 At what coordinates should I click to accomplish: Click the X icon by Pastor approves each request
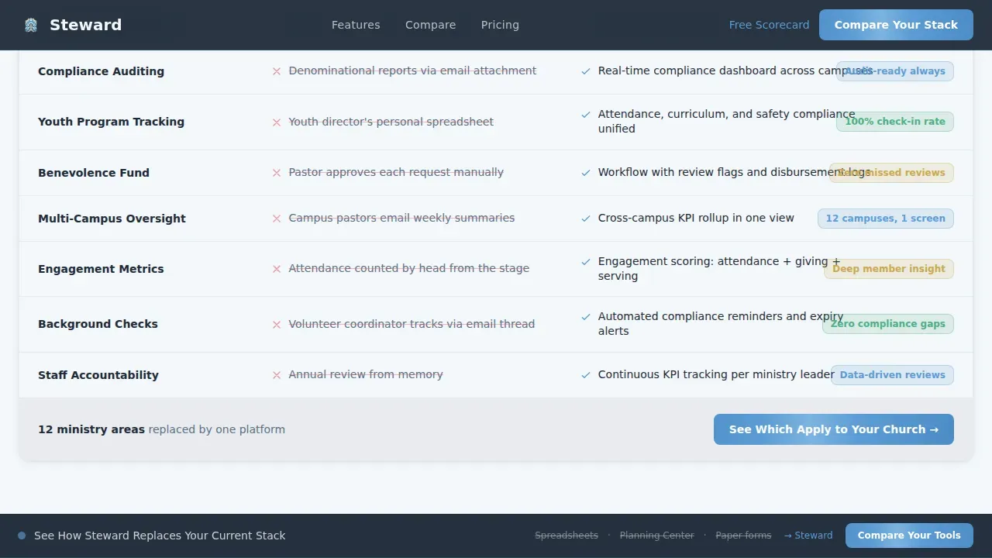[x=277, y=173]
